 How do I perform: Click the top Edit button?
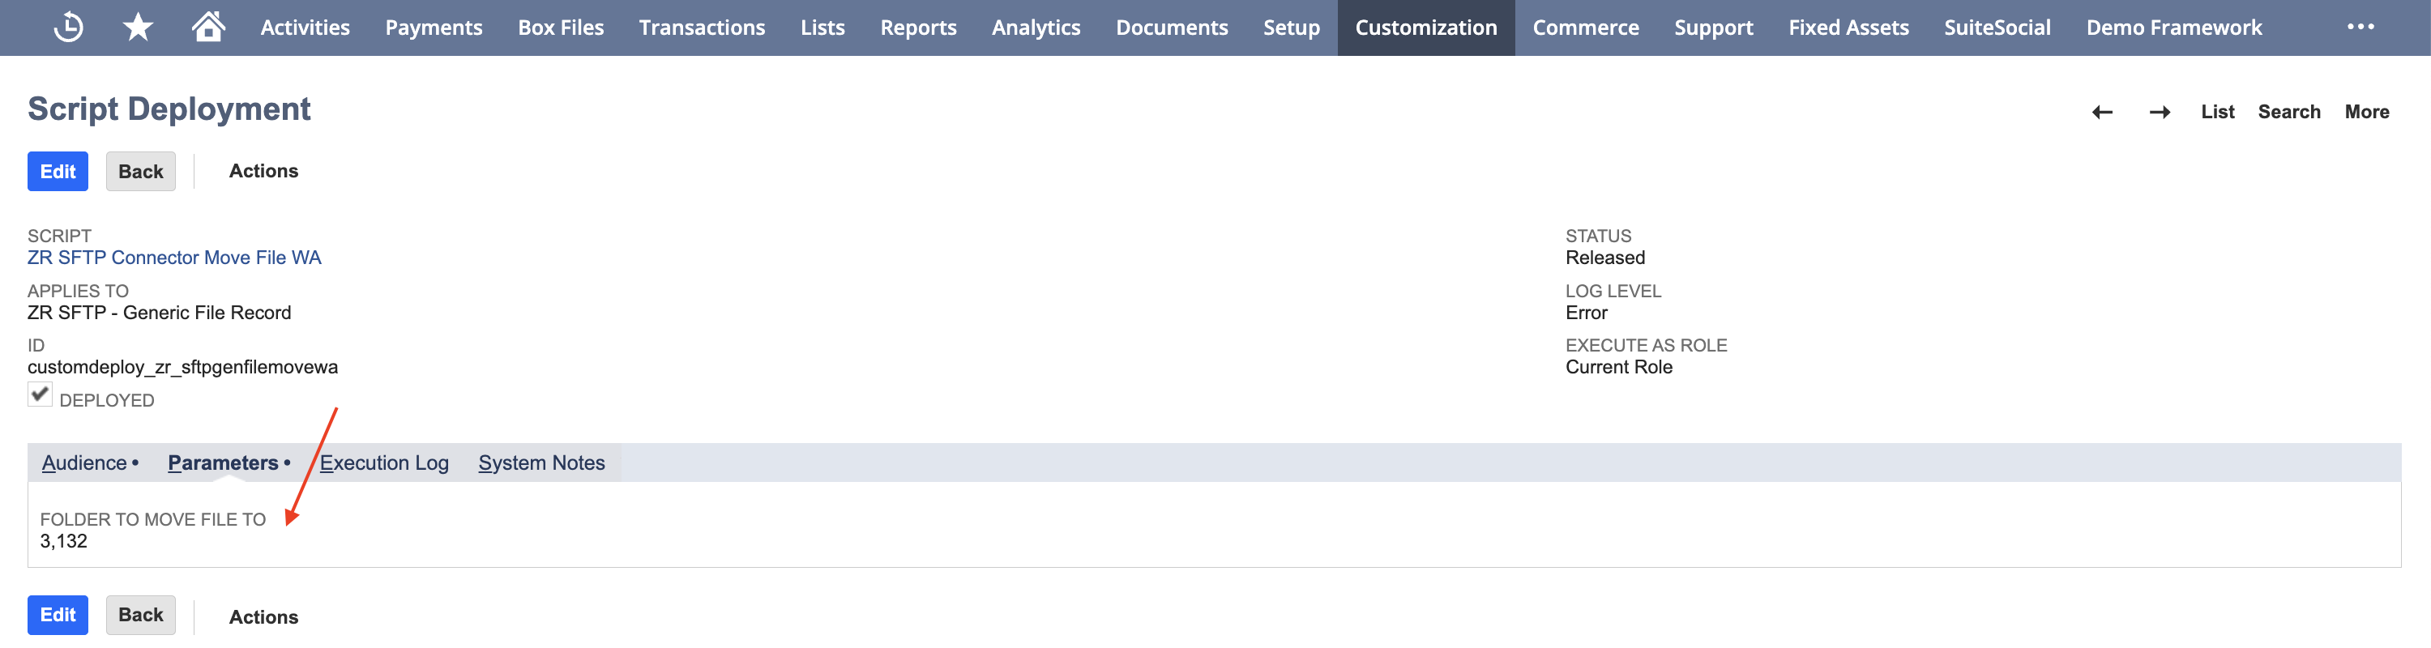pos(58,172)
